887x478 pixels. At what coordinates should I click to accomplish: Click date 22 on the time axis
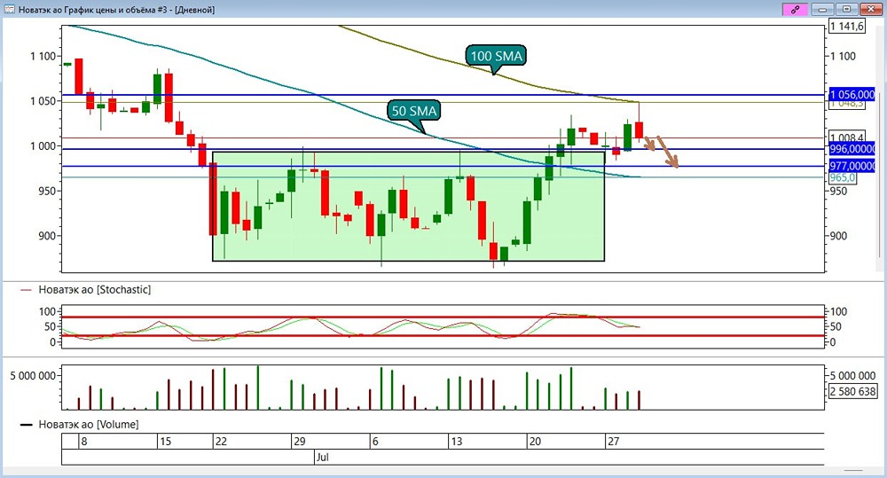tap(221, 442)
